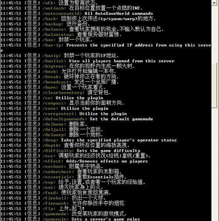
Task: Click the vertical scrollbar thumb
Action: pyautogui.click(x=214, y=86)
